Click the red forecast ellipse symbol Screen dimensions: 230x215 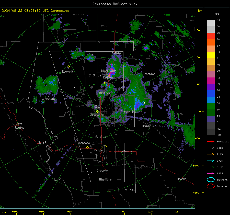coord(211,186)
